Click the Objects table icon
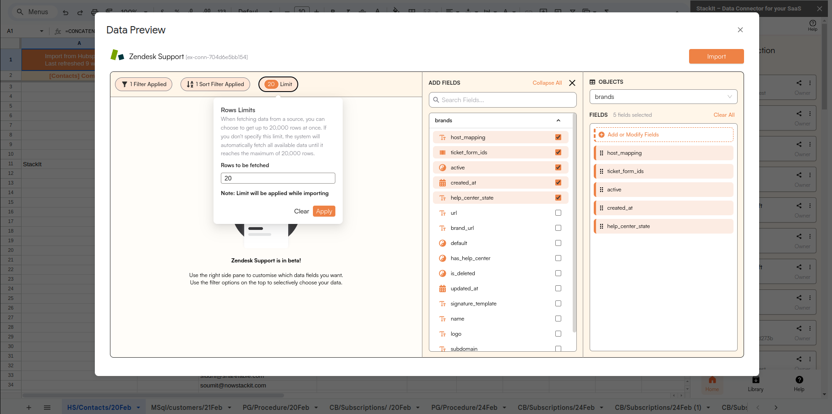832x414 pixels. [592, 82]
